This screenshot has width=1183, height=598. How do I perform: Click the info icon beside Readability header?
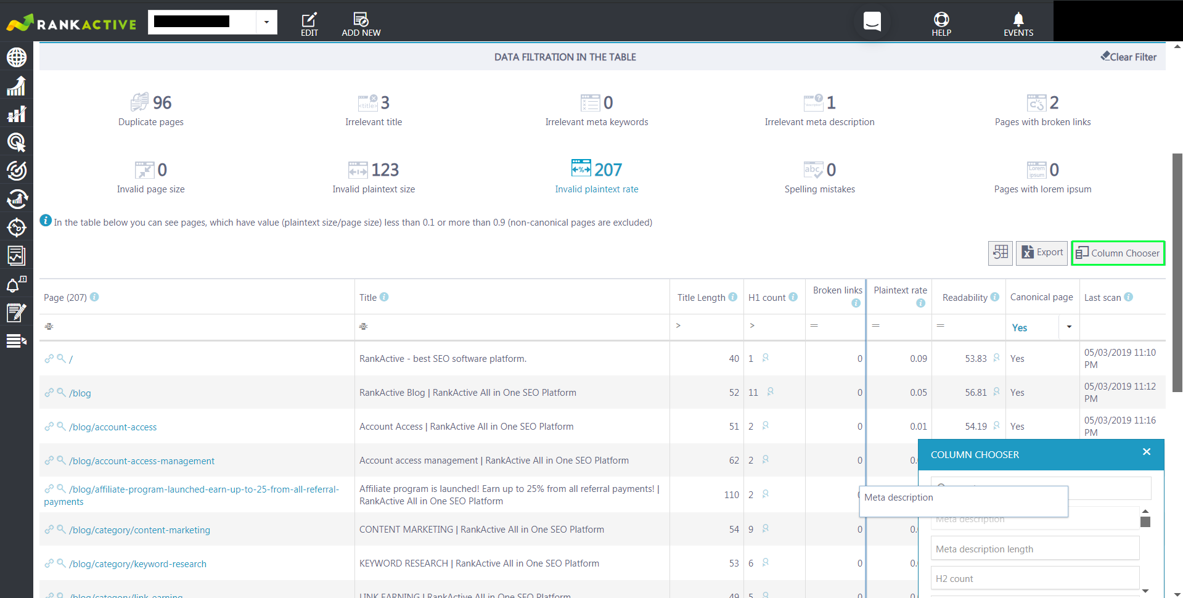pyautogui.click(x=995, y=297)
